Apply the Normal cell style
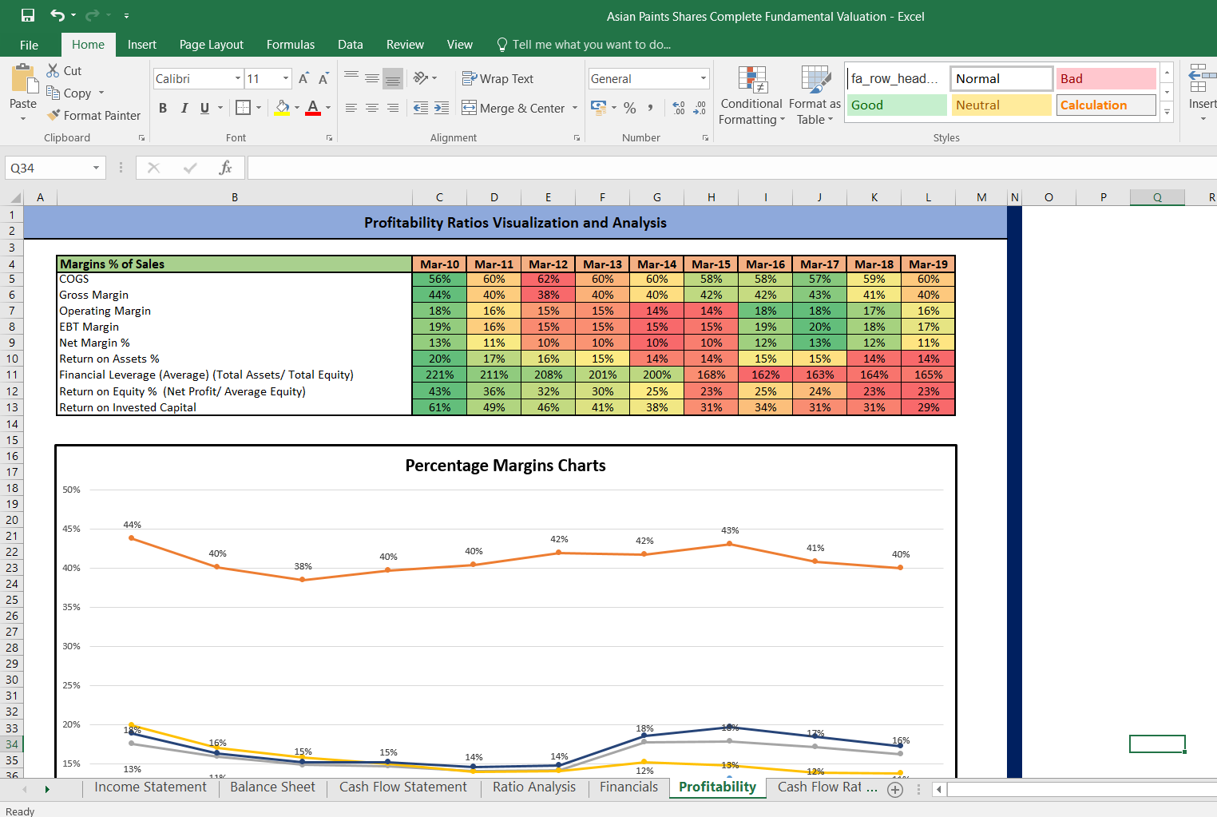Screen dimensions: 1217x817 click(1001, 79)
